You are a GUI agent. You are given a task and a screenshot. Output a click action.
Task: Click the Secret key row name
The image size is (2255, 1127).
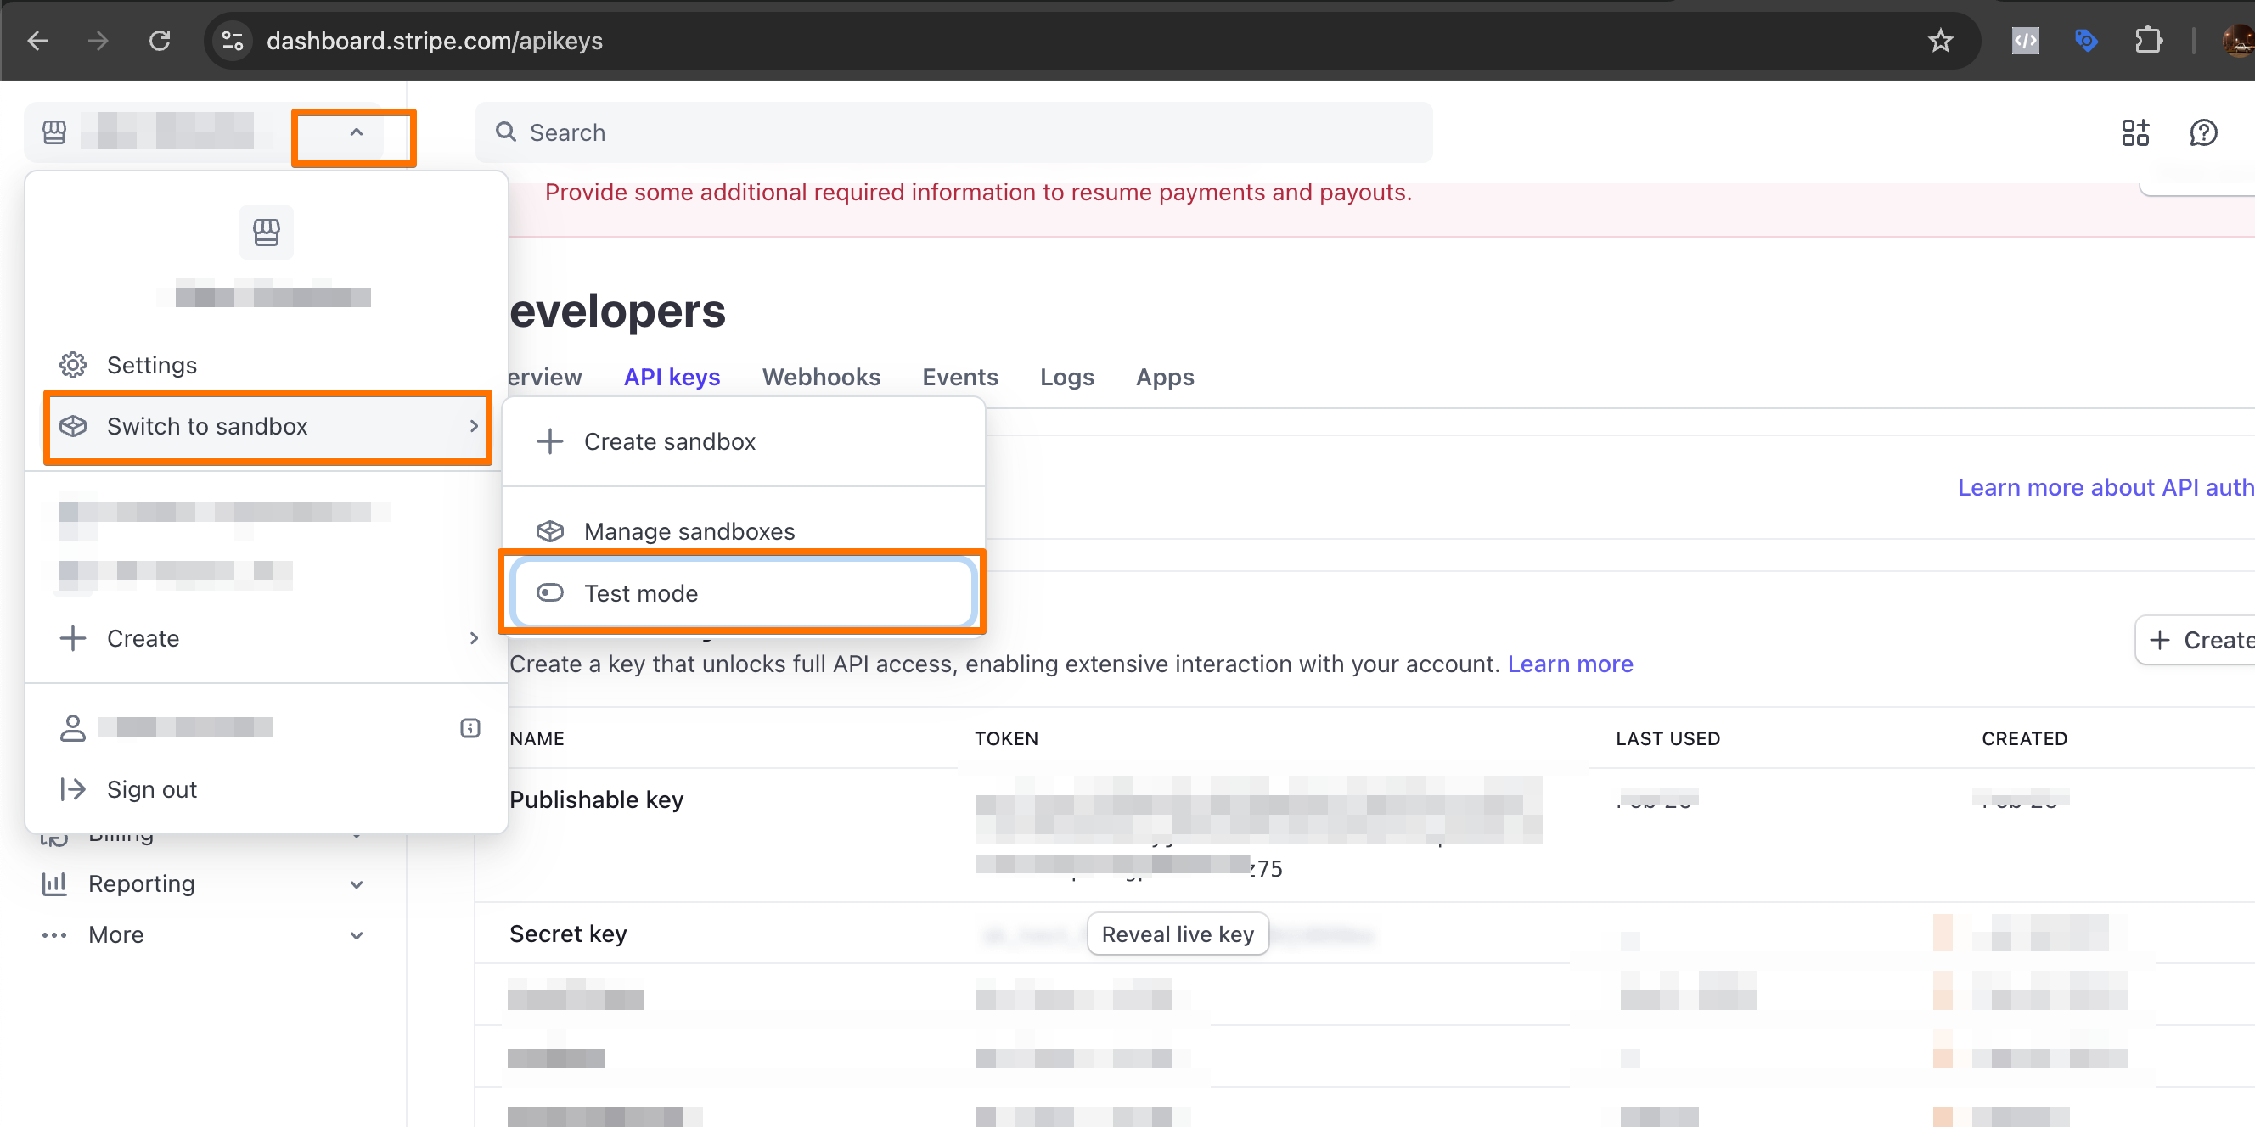click(567, 934)
